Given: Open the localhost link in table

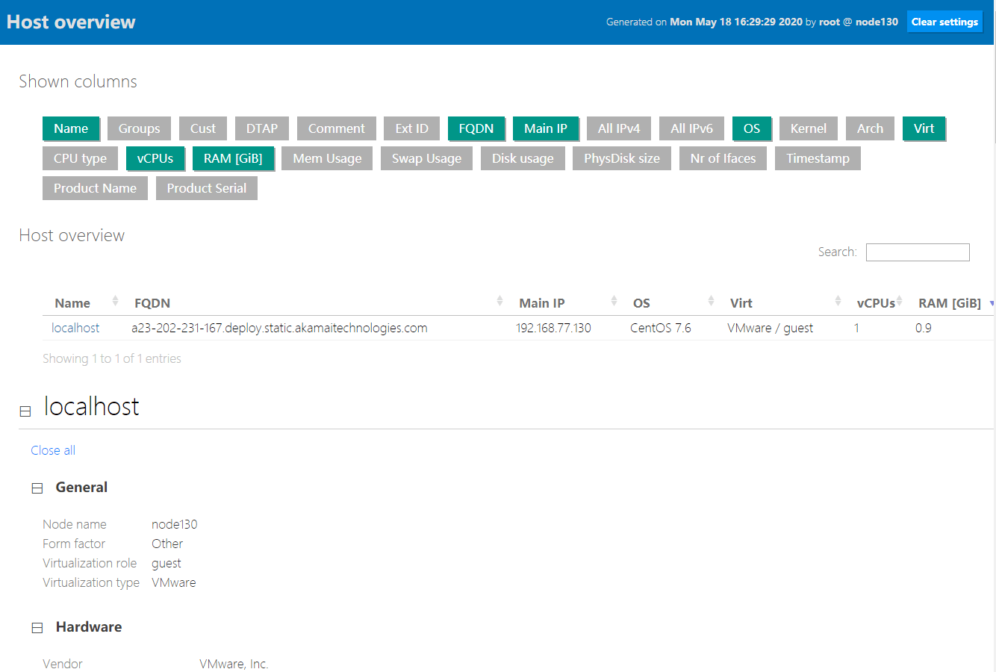Looking at the screenshot, I should [x=75, y=328].
